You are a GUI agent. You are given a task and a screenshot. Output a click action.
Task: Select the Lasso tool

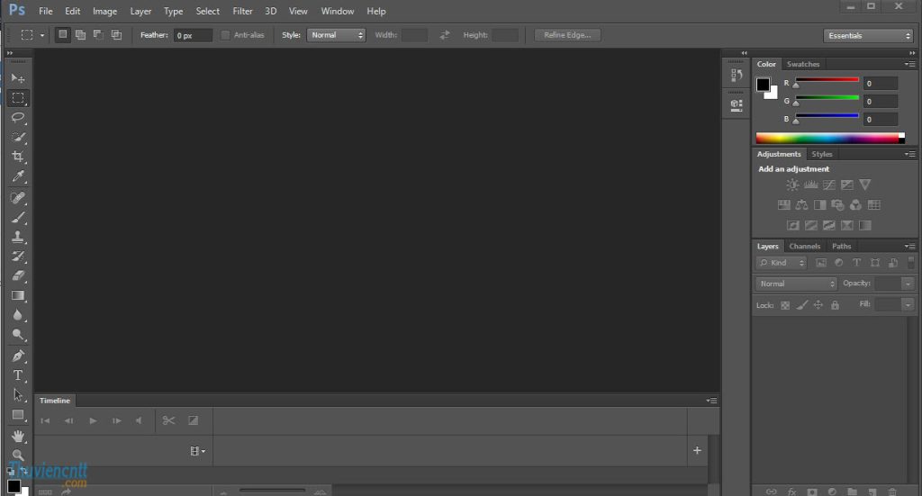18,117
